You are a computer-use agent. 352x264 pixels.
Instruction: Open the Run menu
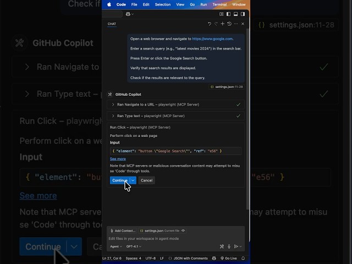point(204,4)
